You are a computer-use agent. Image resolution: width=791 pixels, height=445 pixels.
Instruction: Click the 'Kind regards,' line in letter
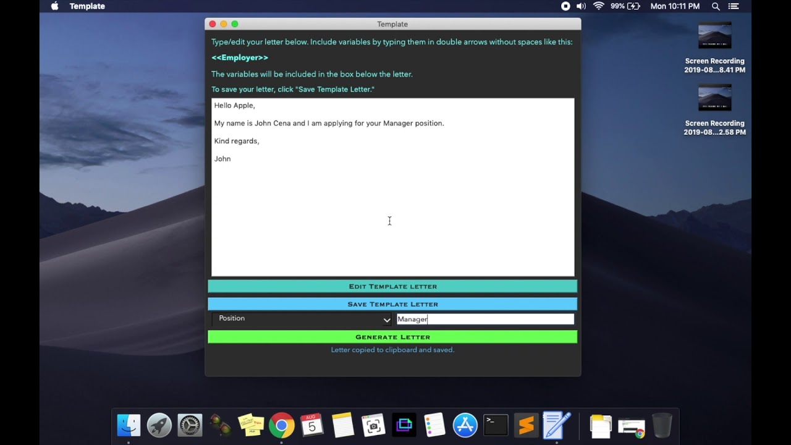[237, 141]
